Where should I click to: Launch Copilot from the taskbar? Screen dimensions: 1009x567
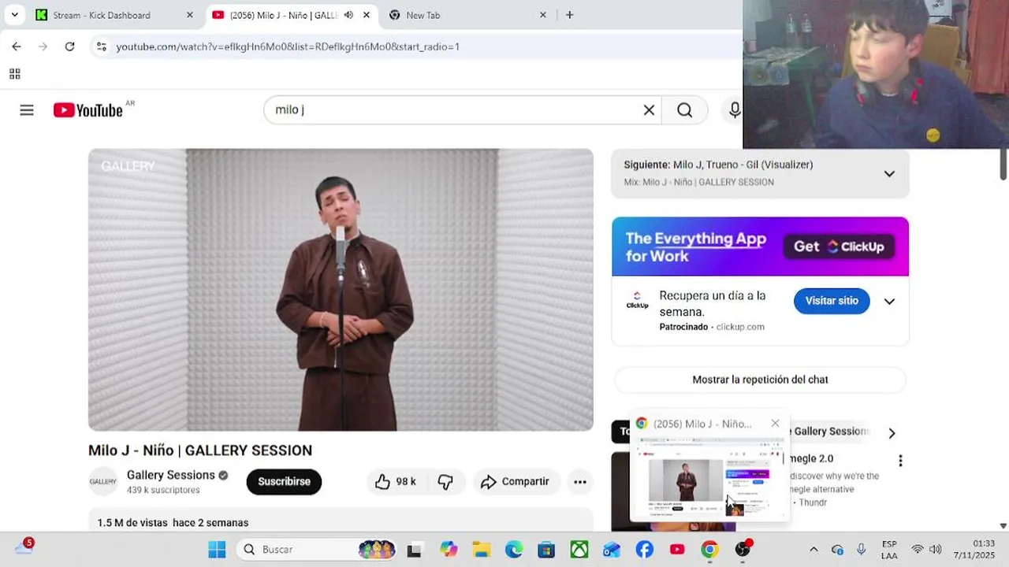(x=449, y=550)
